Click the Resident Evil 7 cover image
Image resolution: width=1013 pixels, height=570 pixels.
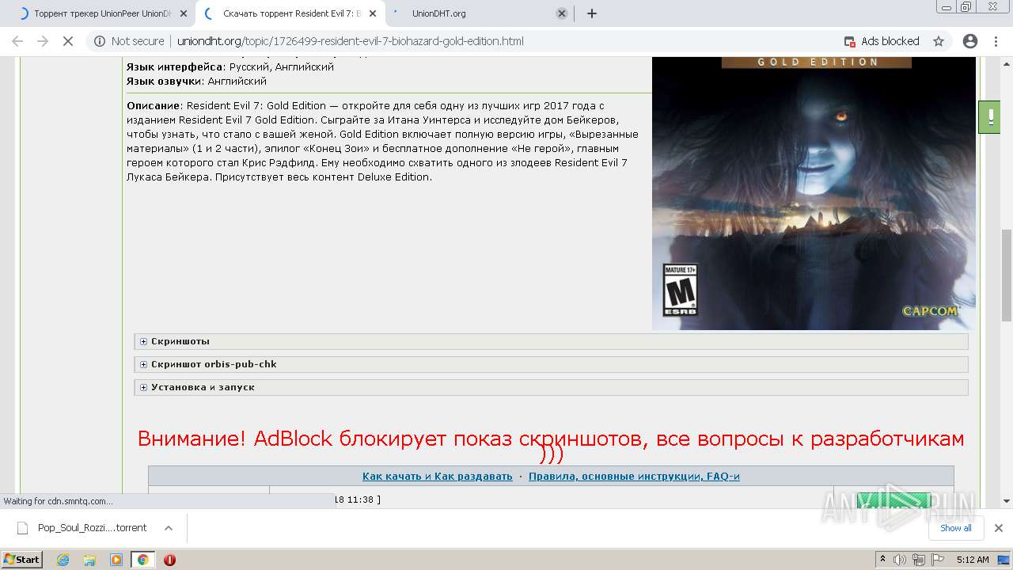tap(814, 193)
